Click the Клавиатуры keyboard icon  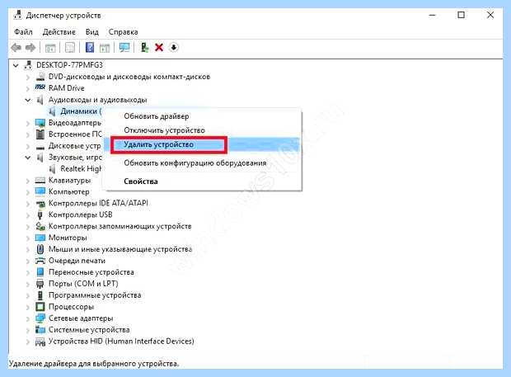click(40, 180)
